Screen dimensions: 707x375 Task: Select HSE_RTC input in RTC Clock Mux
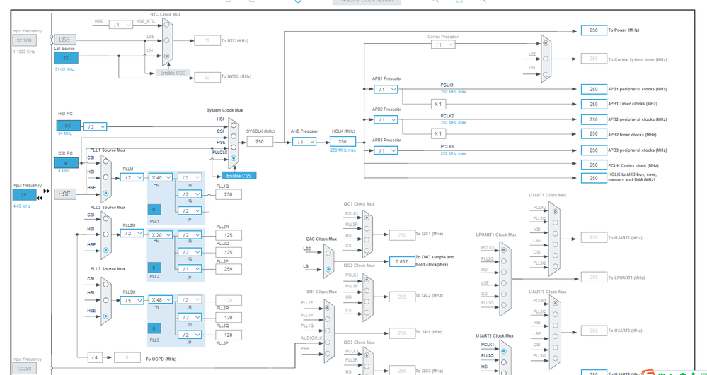click(166, 25)
